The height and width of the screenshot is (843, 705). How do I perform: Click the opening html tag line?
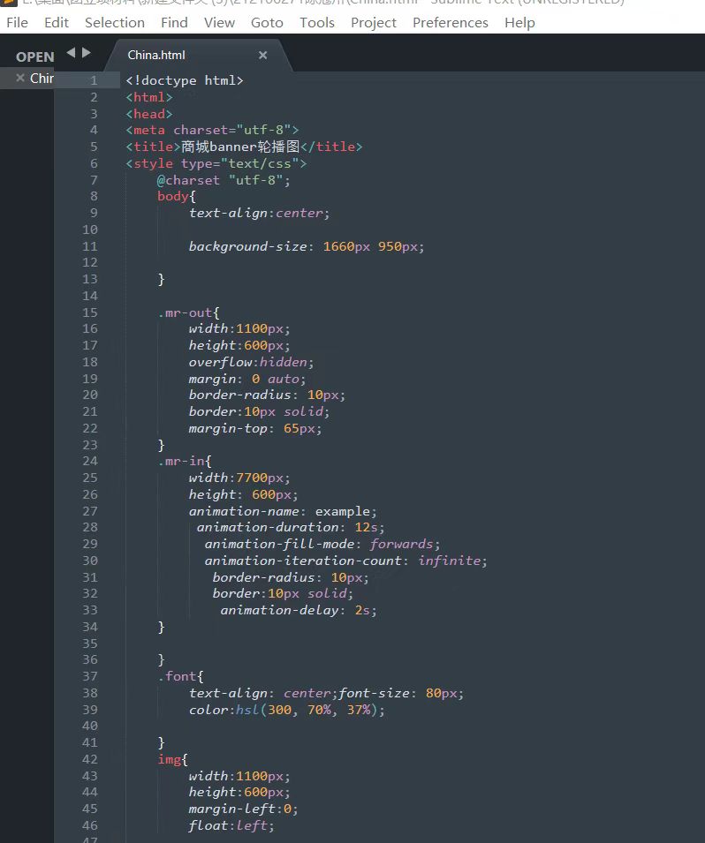(x=149, y=97)
